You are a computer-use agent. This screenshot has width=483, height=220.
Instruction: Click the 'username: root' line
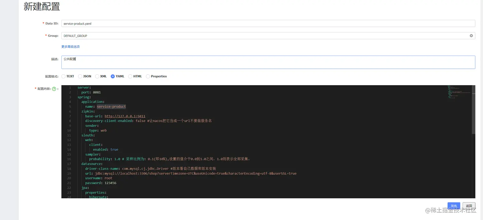coord(99,178)
